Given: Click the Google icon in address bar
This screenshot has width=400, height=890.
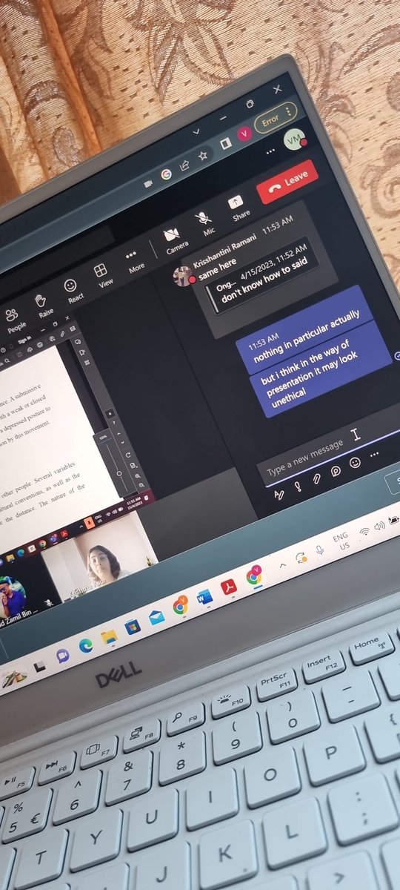Looking at the screenshot, I should pos(167,174).
